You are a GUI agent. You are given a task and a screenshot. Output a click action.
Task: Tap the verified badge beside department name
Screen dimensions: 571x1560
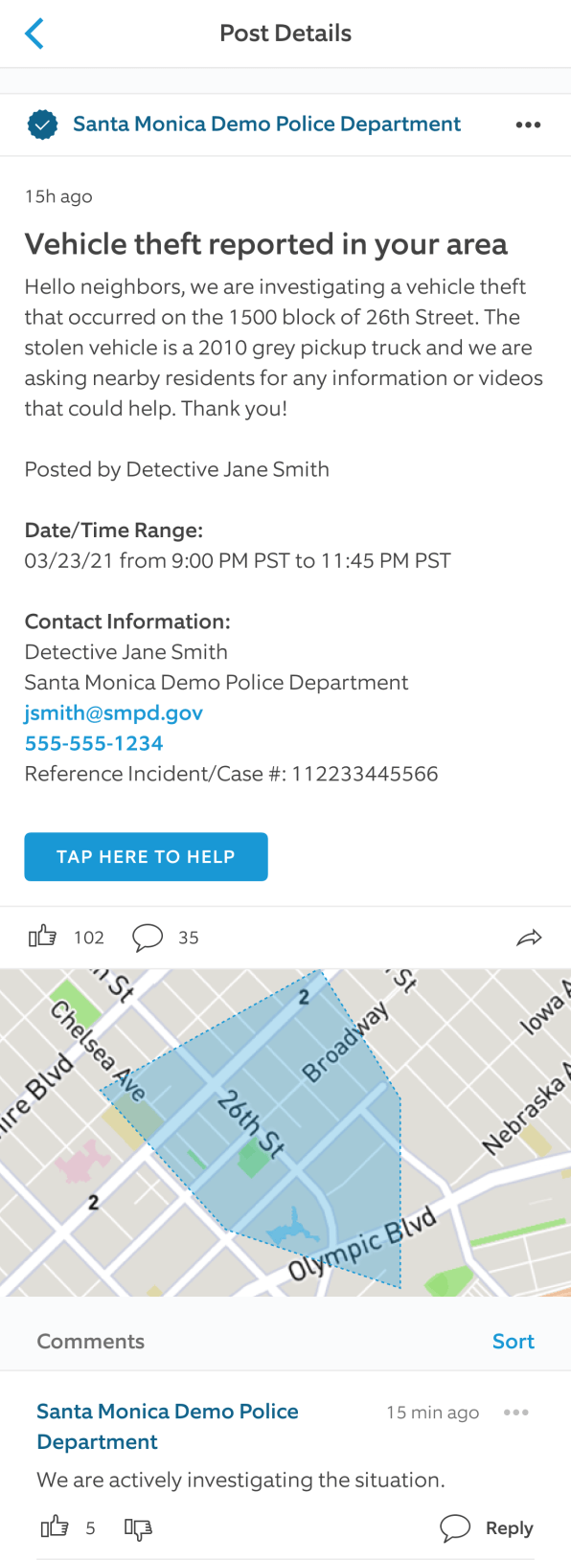[x=42, y=124]
